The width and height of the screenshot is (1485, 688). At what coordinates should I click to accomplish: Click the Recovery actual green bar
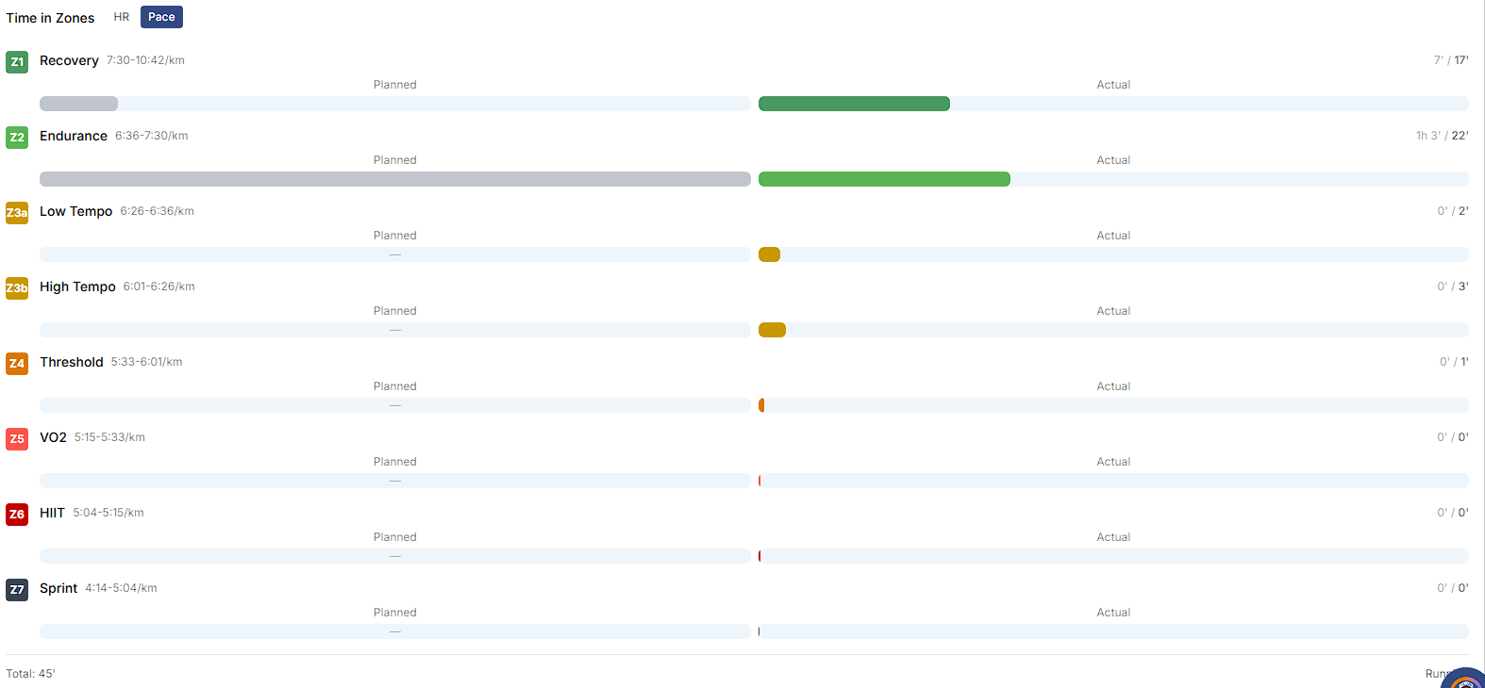(x=854, y=104)
